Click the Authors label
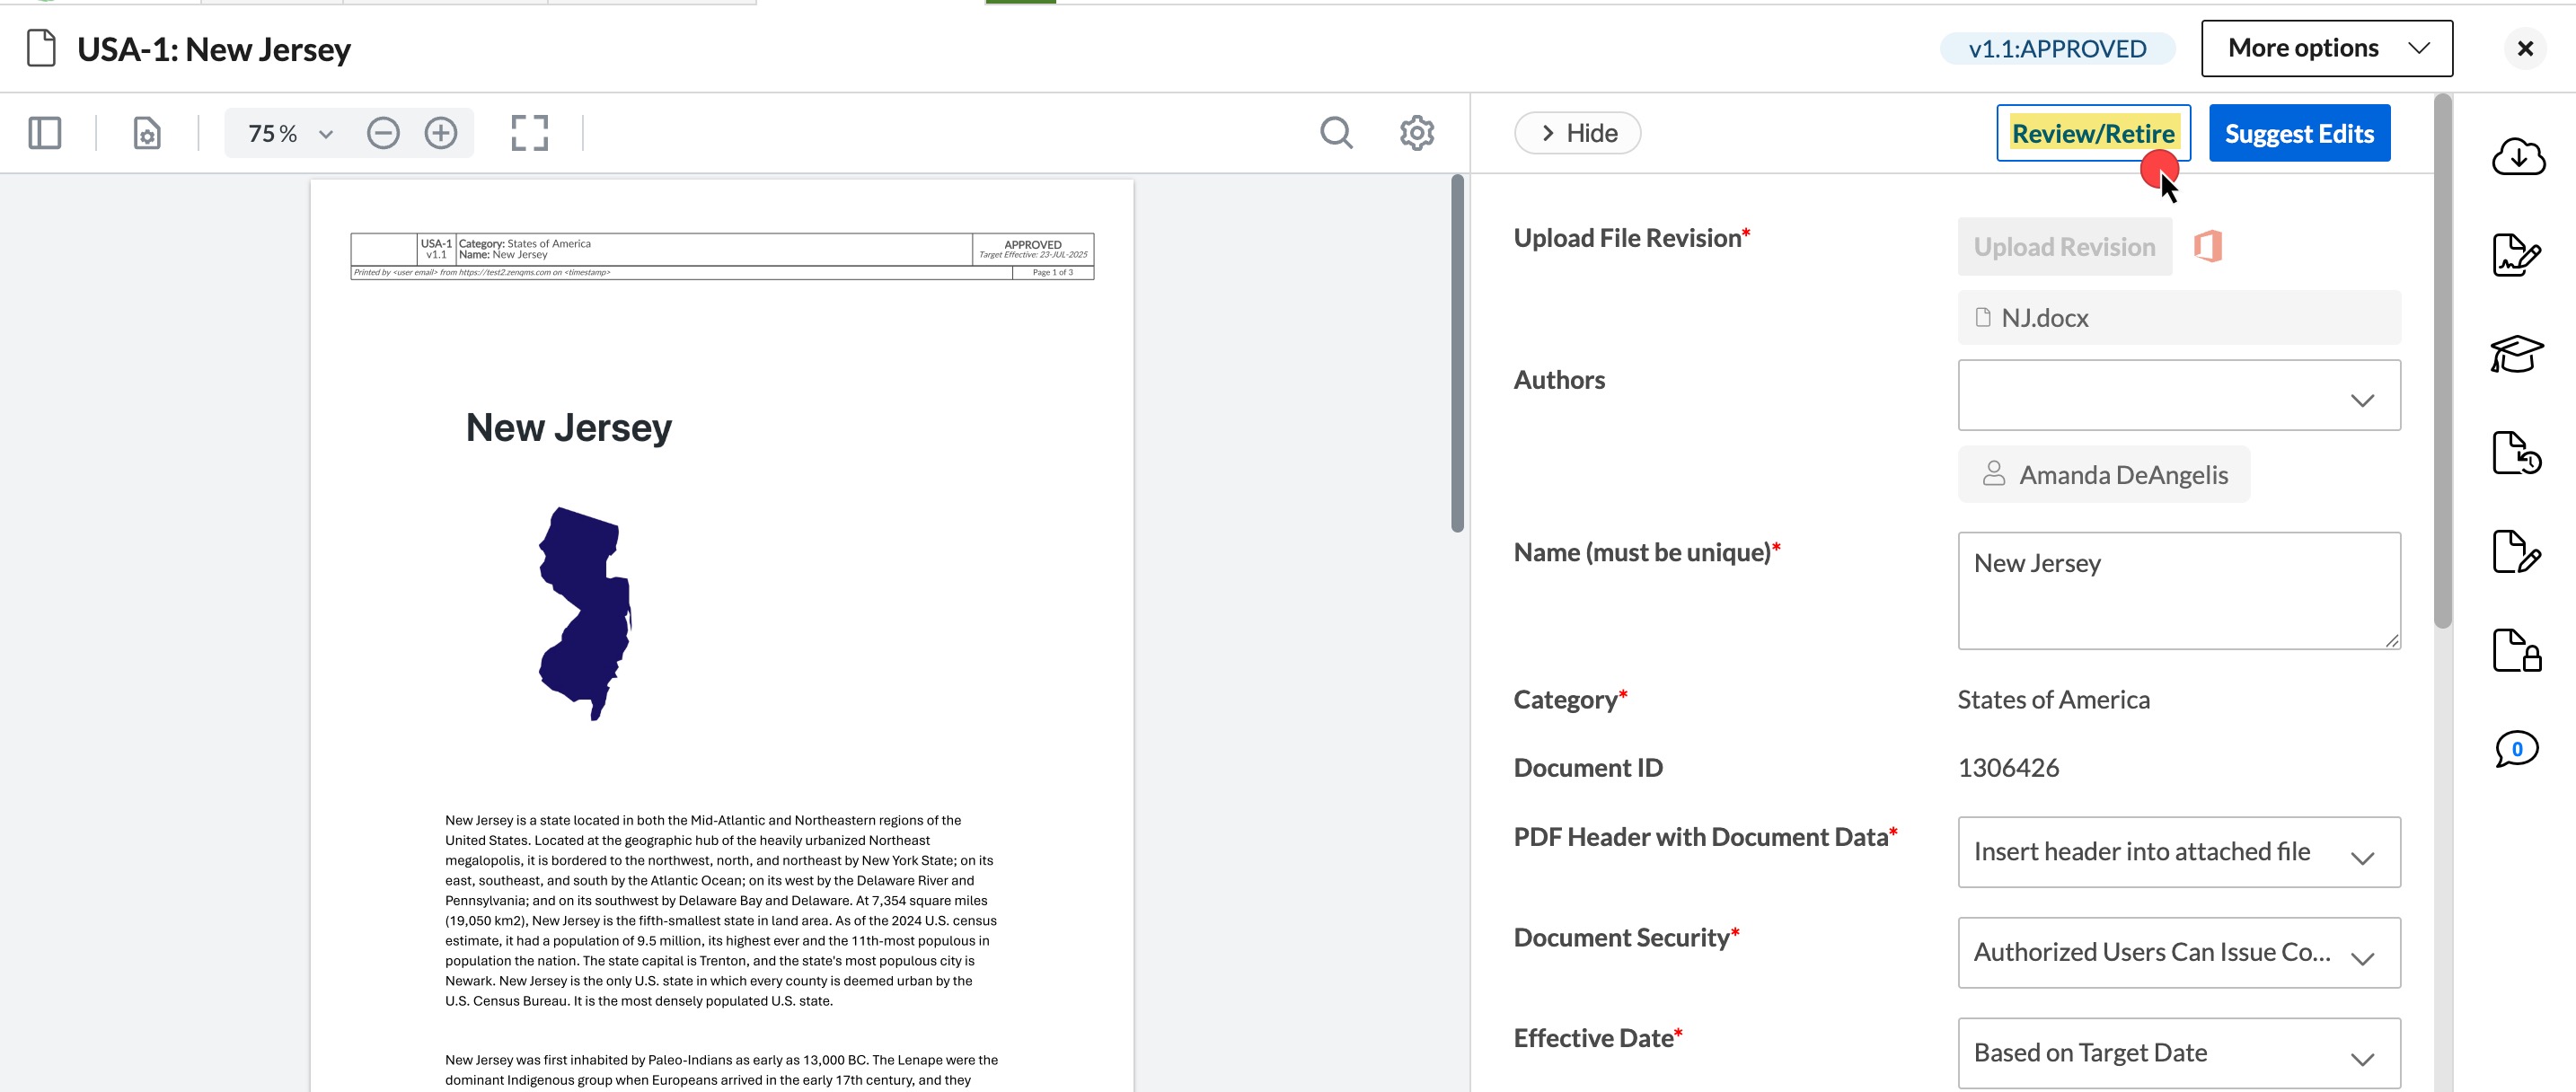This screenshot has width=2576, height=1092. click(1559, 380)
